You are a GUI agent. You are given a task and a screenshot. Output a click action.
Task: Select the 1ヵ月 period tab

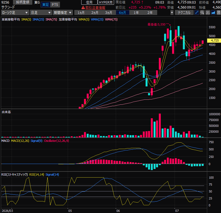point(81,12)
